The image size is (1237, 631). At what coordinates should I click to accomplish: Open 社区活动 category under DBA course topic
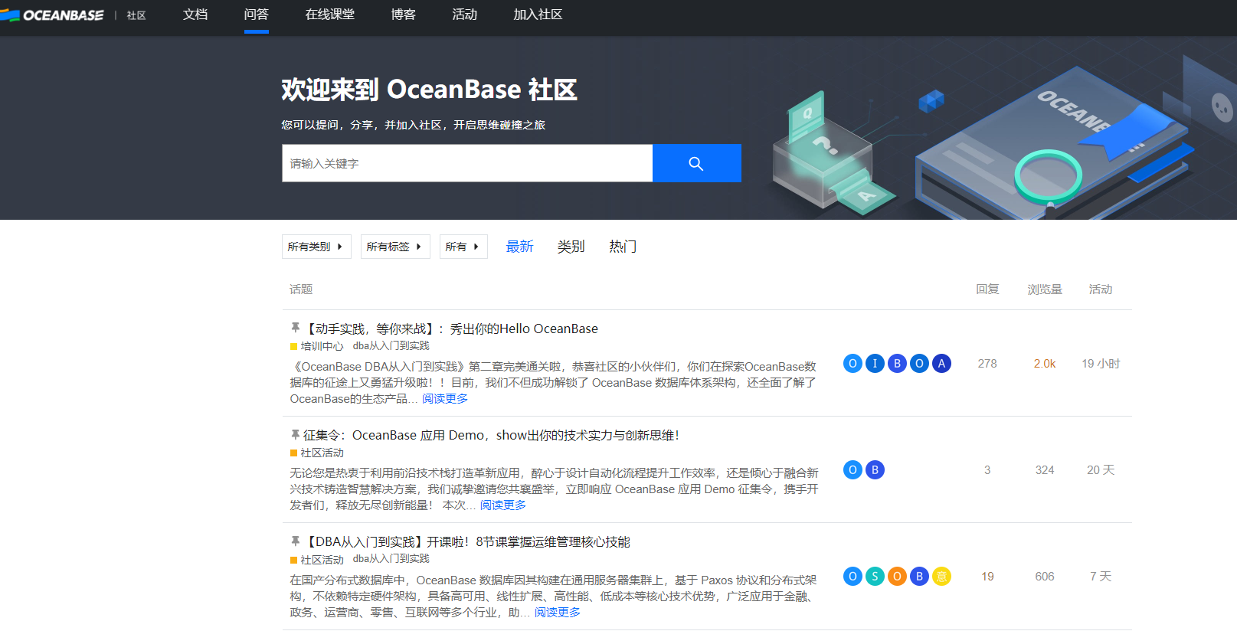tap(317, 559)
